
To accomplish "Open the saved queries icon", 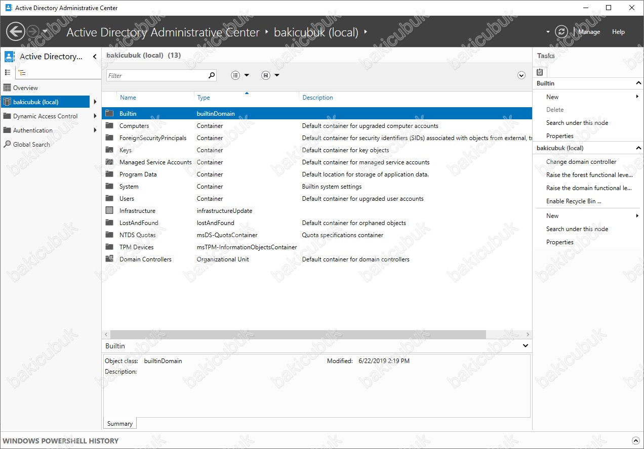I will [x=266, y=75].
